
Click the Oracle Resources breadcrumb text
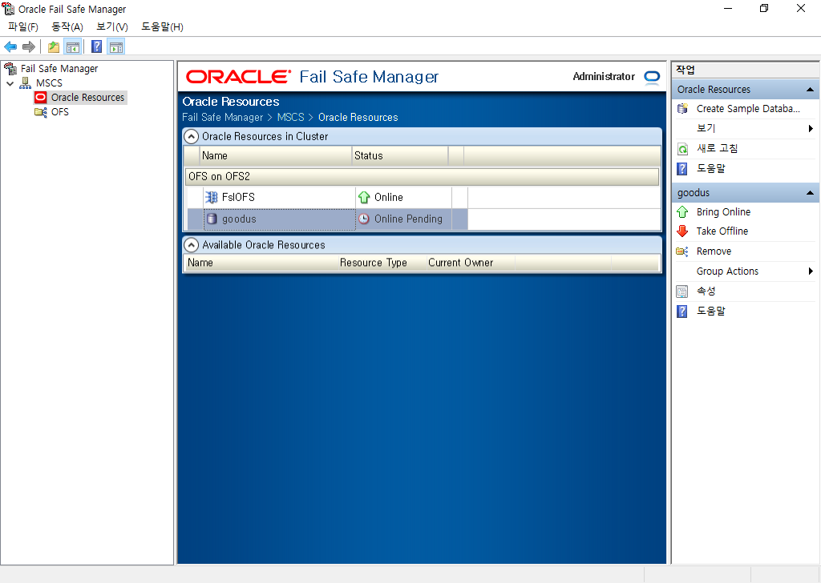pos(358,117)
